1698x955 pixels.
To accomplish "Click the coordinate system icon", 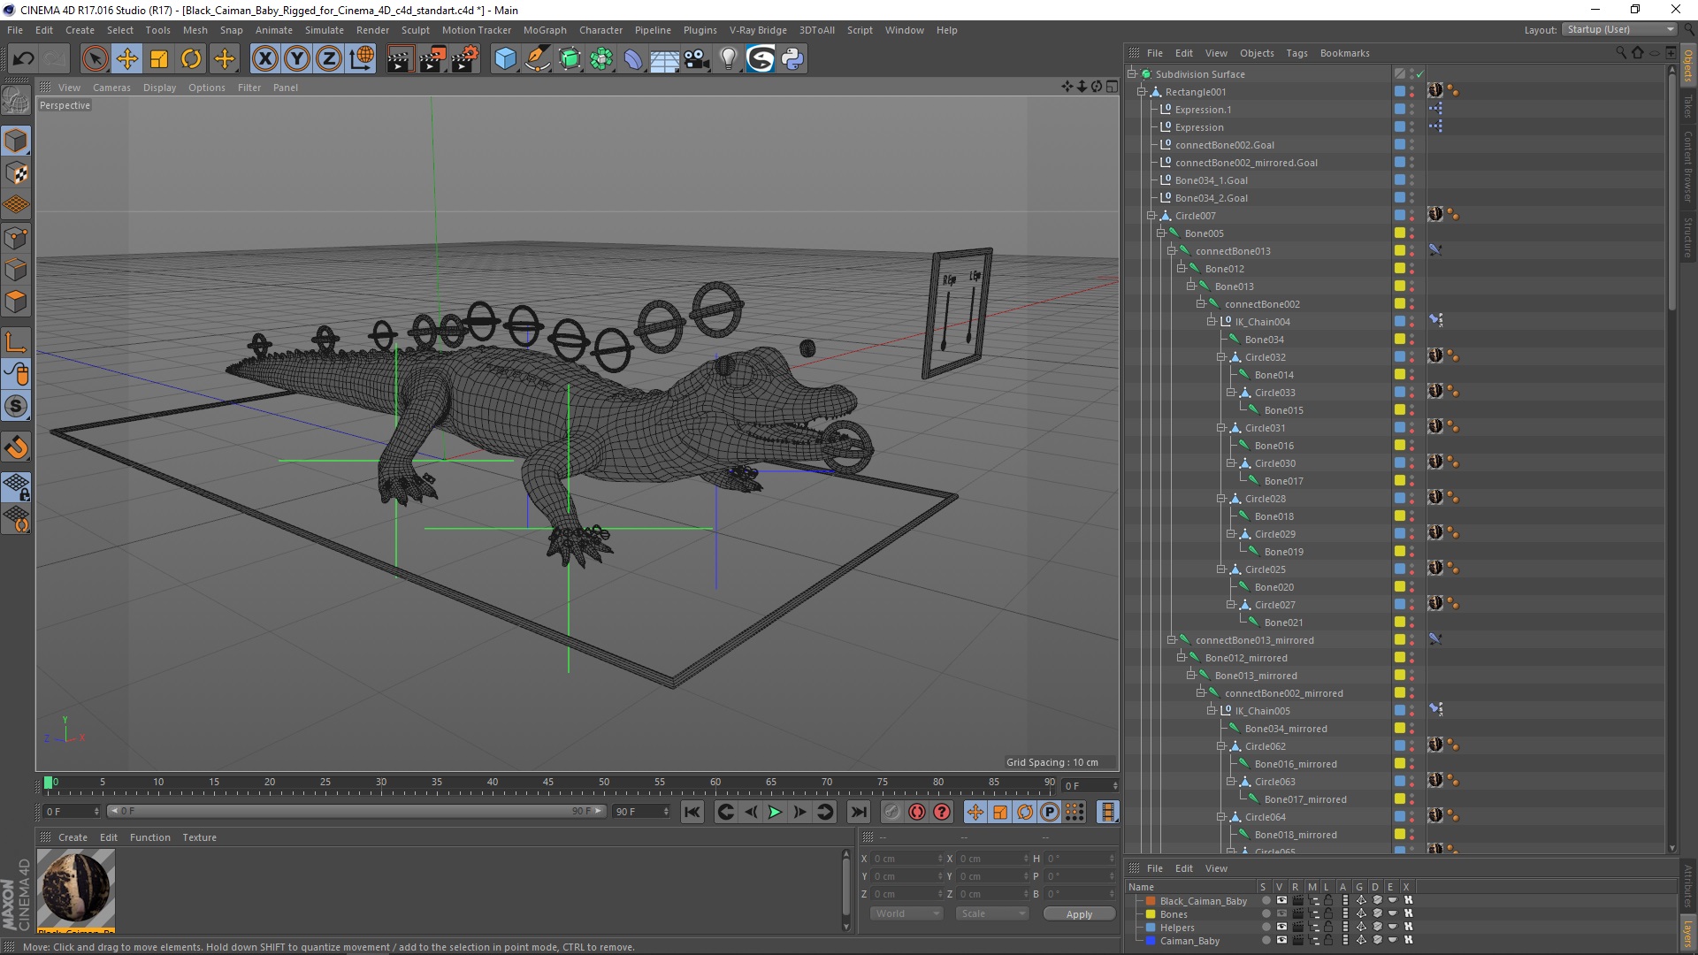I will coord(362,59).
